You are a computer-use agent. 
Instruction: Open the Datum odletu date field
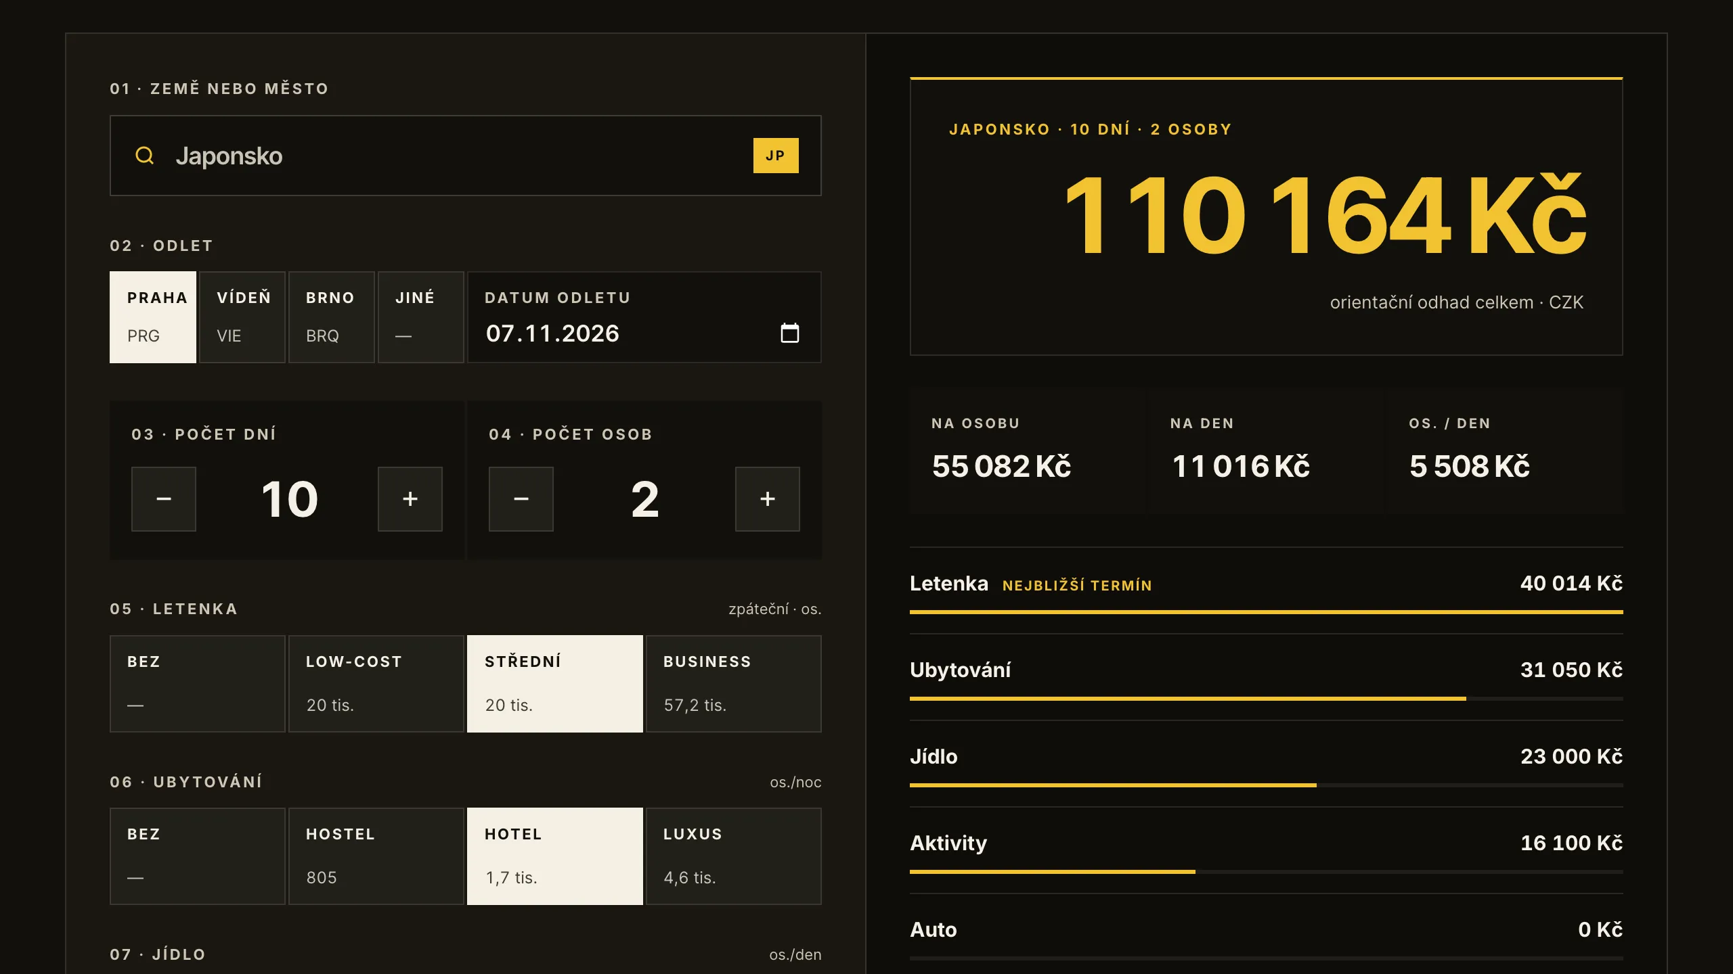(x=644, y=317)
